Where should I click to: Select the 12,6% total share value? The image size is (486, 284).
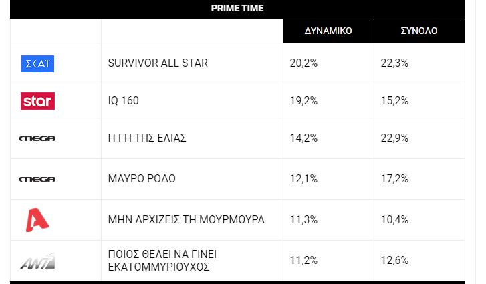click(394, 261)
